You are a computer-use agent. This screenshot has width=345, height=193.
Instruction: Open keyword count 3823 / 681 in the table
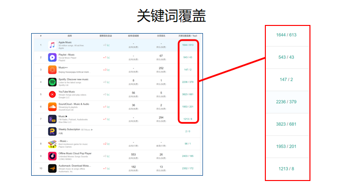(188, 95)
